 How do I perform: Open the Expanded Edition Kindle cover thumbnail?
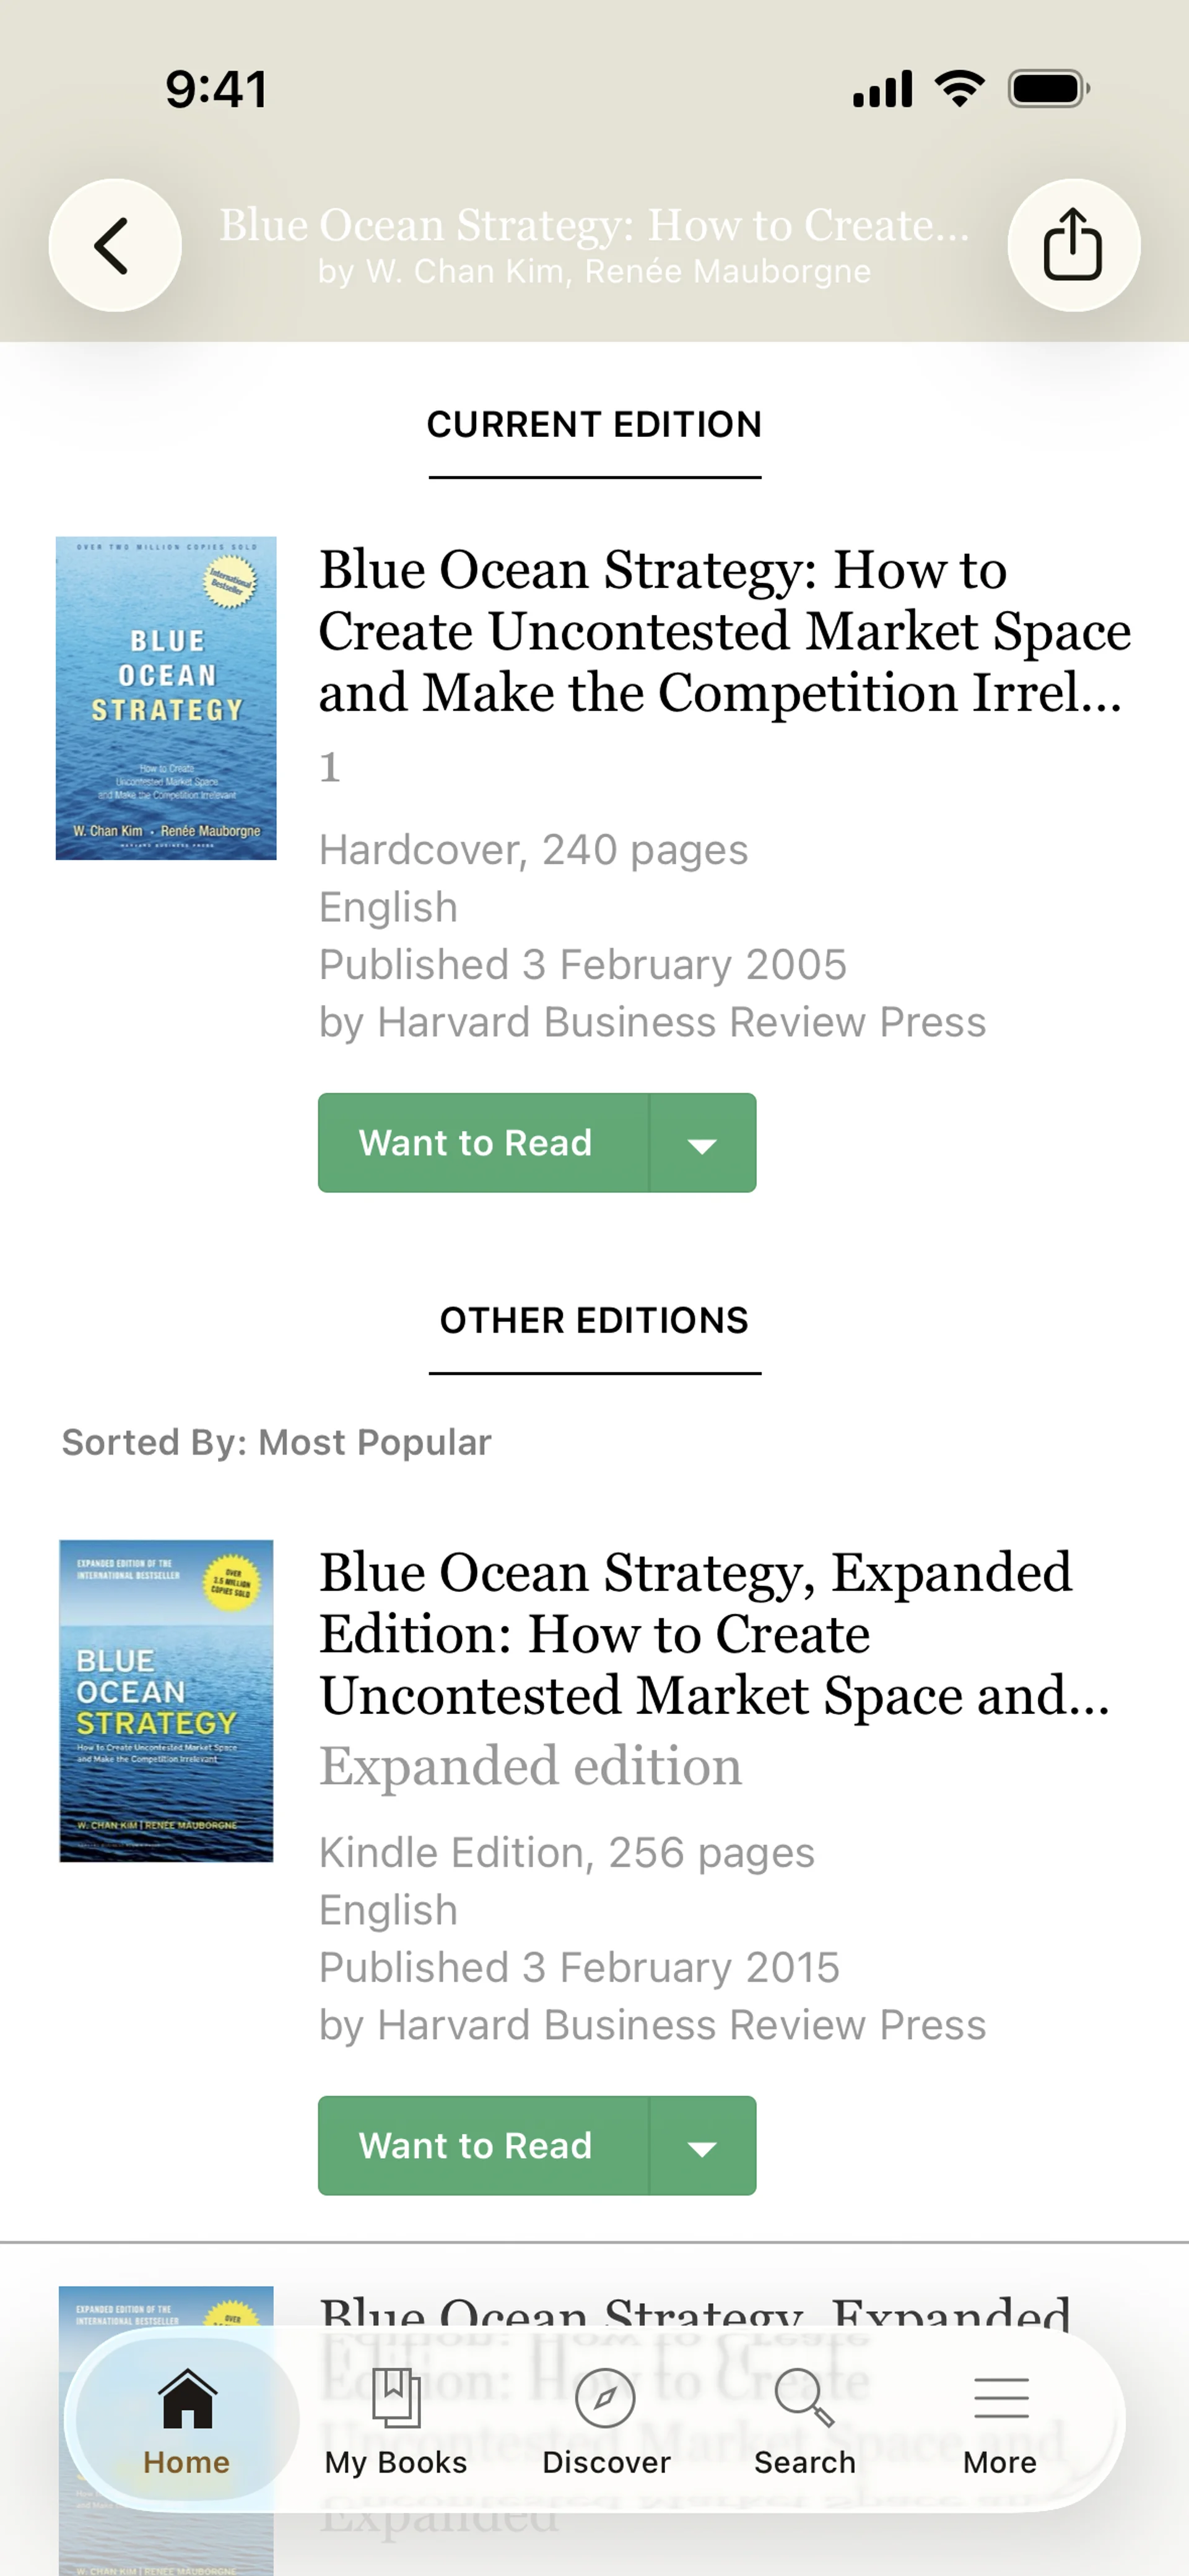[166, 1700]
